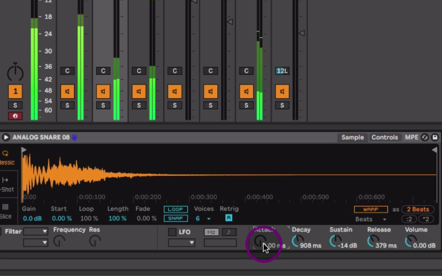Switch LFO rate to note sync icon

[229, 232]
